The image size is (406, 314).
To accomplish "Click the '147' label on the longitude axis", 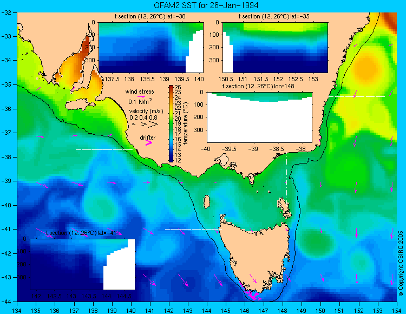I will coord(264,311).
